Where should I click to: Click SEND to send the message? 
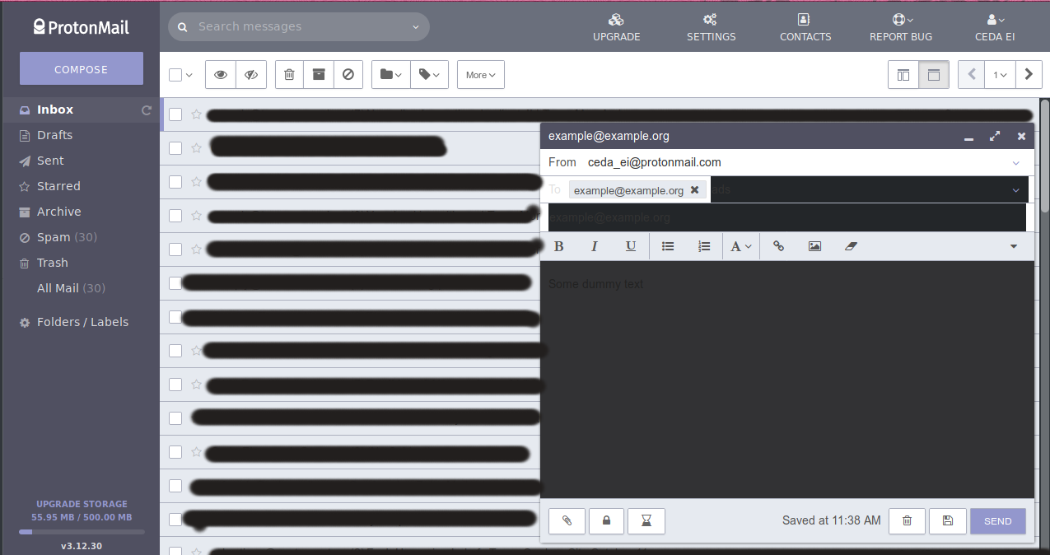click(997, 521)
